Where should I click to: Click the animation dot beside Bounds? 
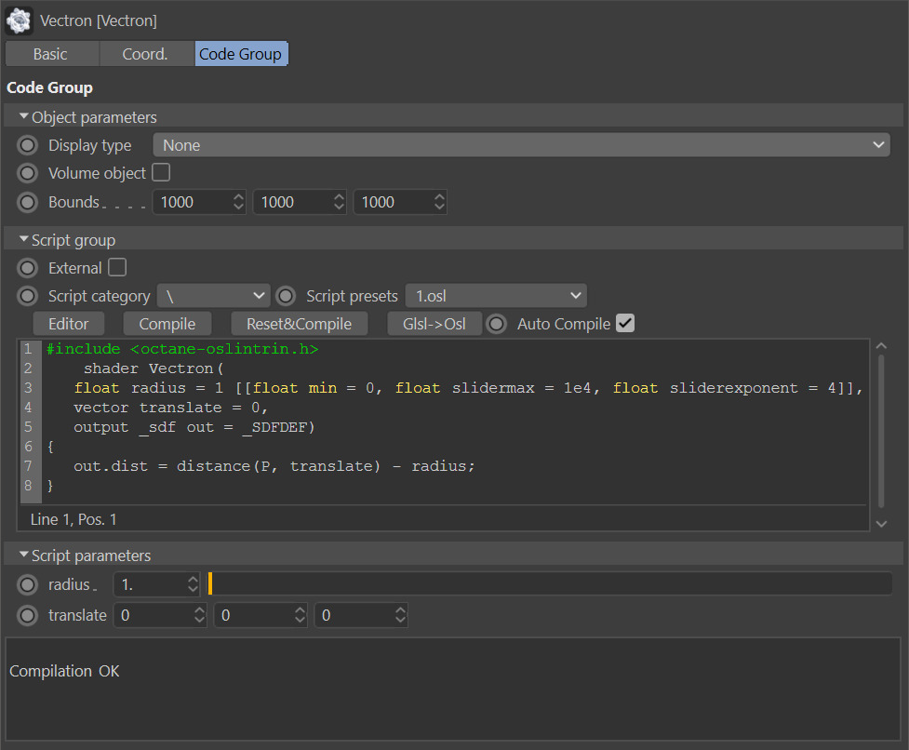pos(27,202)
